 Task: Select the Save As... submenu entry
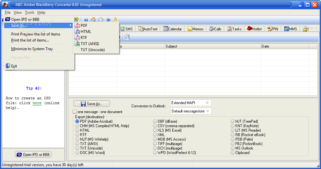39,25
